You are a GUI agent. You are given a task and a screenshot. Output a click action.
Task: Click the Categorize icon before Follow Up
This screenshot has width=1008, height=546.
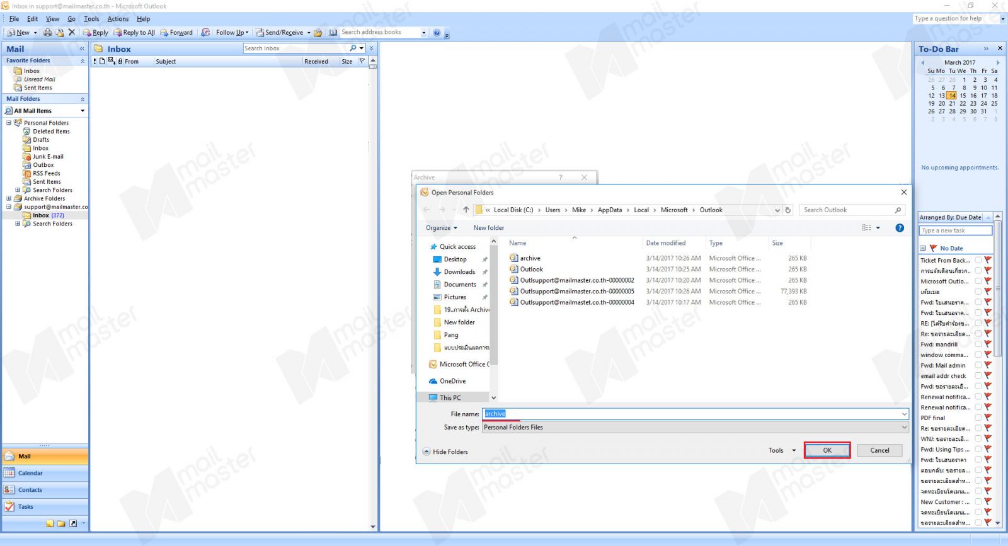point(205,33)
